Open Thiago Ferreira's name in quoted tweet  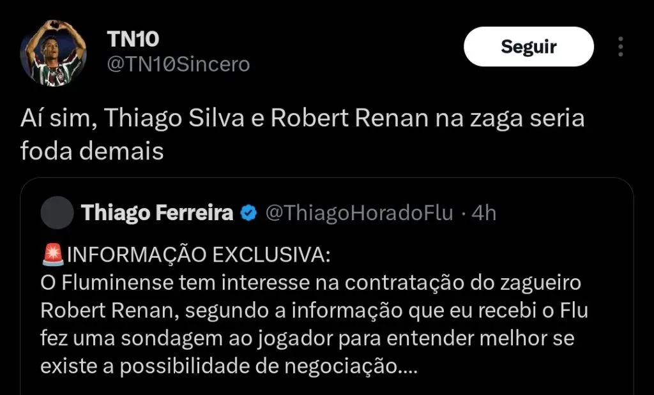(157, 213)
